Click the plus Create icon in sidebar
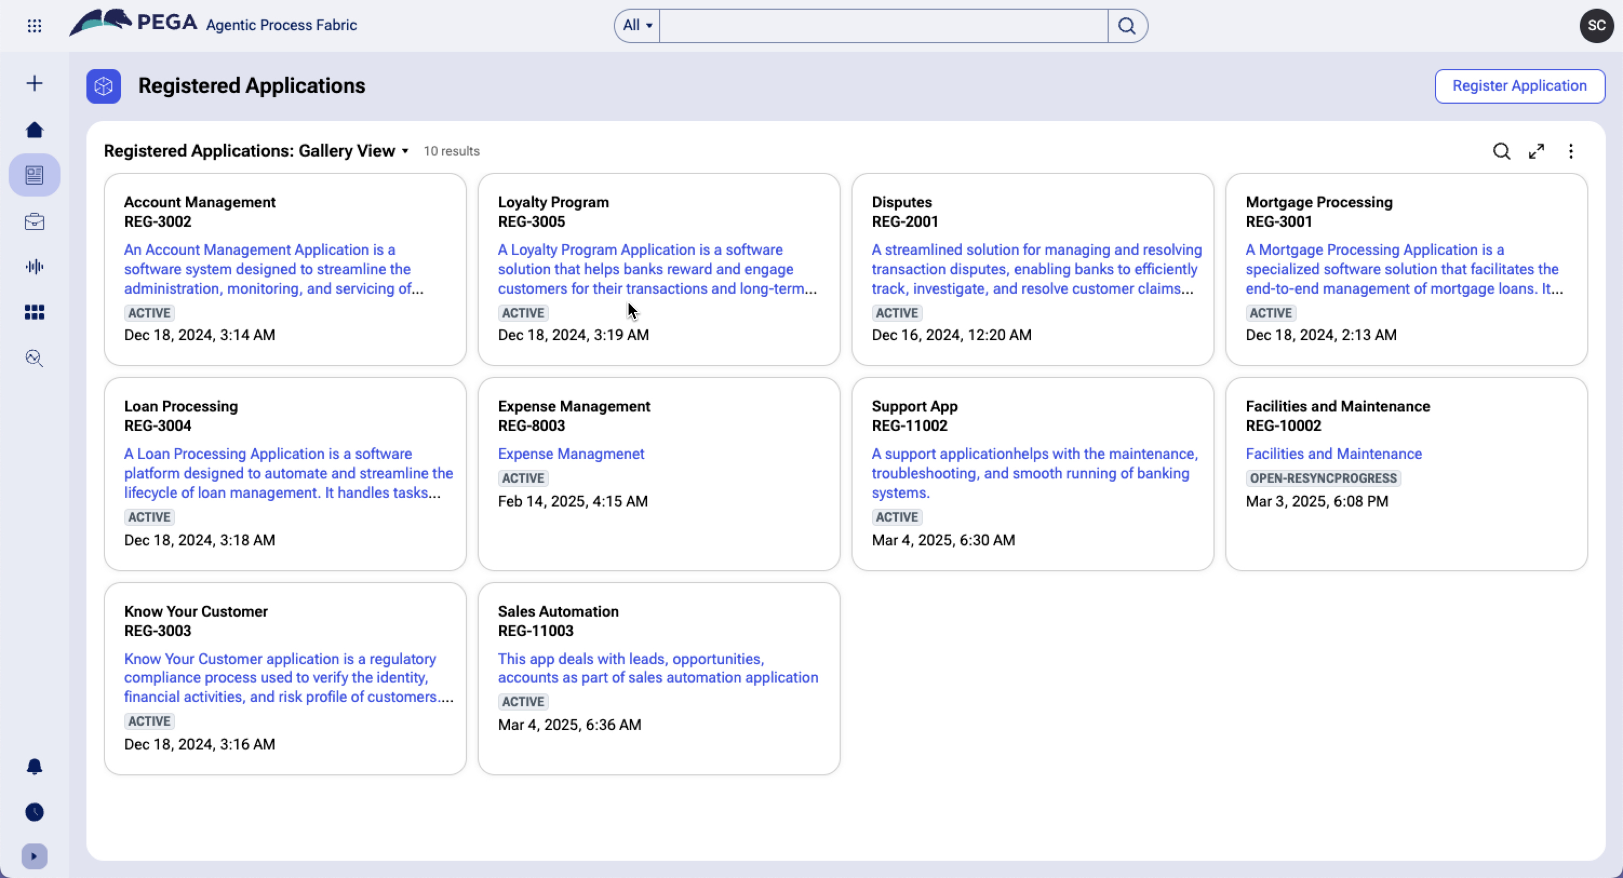Viewport: 1623px width, 878px height. tap(35, 83)
